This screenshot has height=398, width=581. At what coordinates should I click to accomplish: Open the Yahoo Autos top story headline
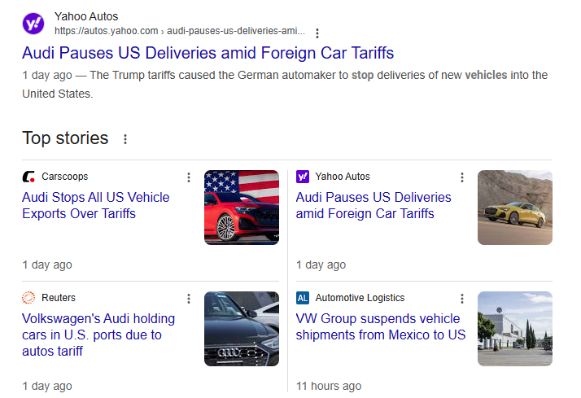pyautogui.click(x=373, y=205)
